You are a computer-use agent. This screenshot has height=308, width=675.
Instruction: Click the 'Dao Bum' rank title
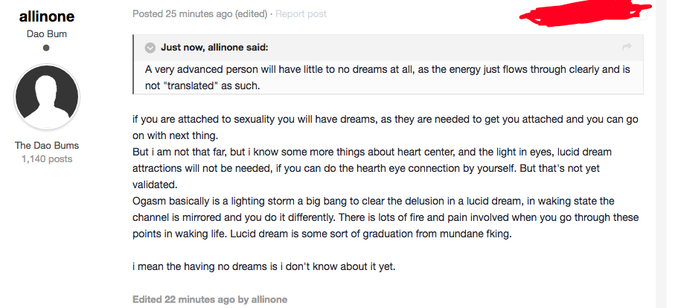click(46, 34)
